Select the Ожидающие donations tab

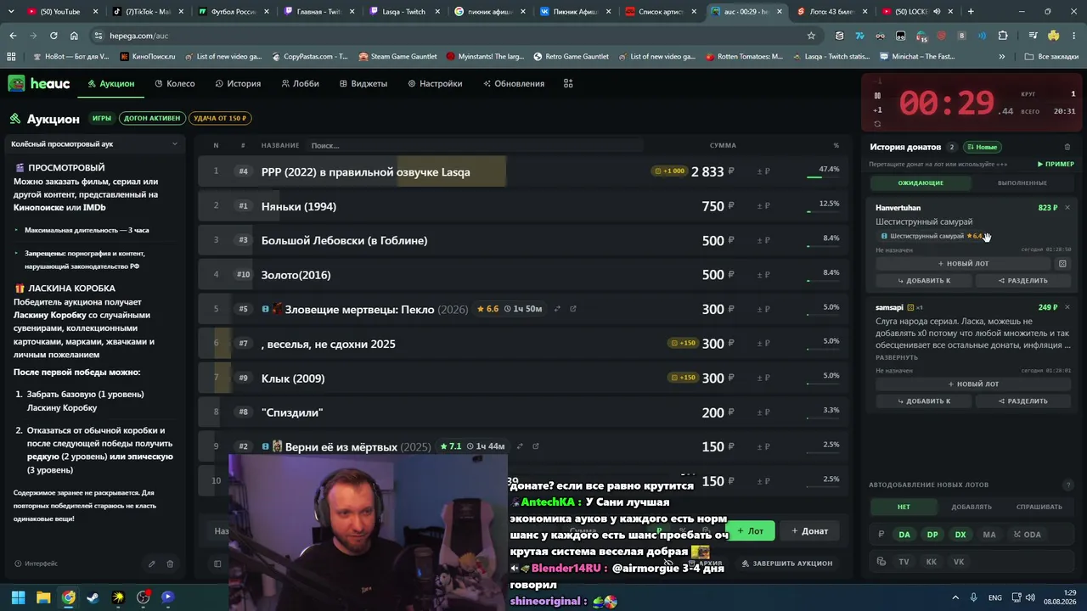click(921, 182)
